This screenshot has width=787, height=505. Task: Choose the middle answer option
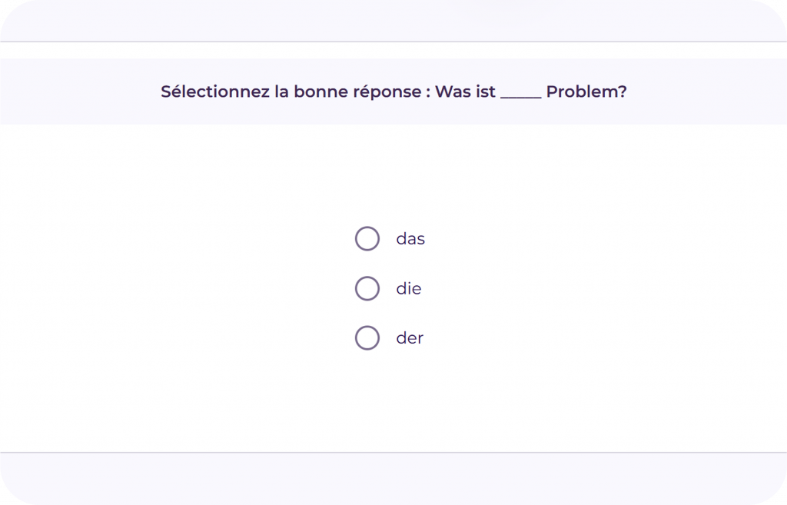367,288
